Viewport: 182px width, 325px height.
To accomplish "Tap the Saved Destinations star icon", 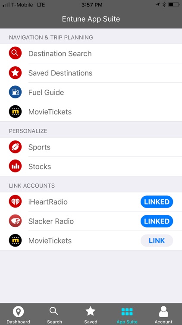I will [15, 73].
